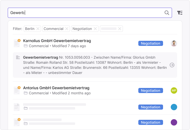Screen dimensions: 190x130
Task: Click the magnifying glass search icon
Action: pyautogui.click(x=167, y=13)
